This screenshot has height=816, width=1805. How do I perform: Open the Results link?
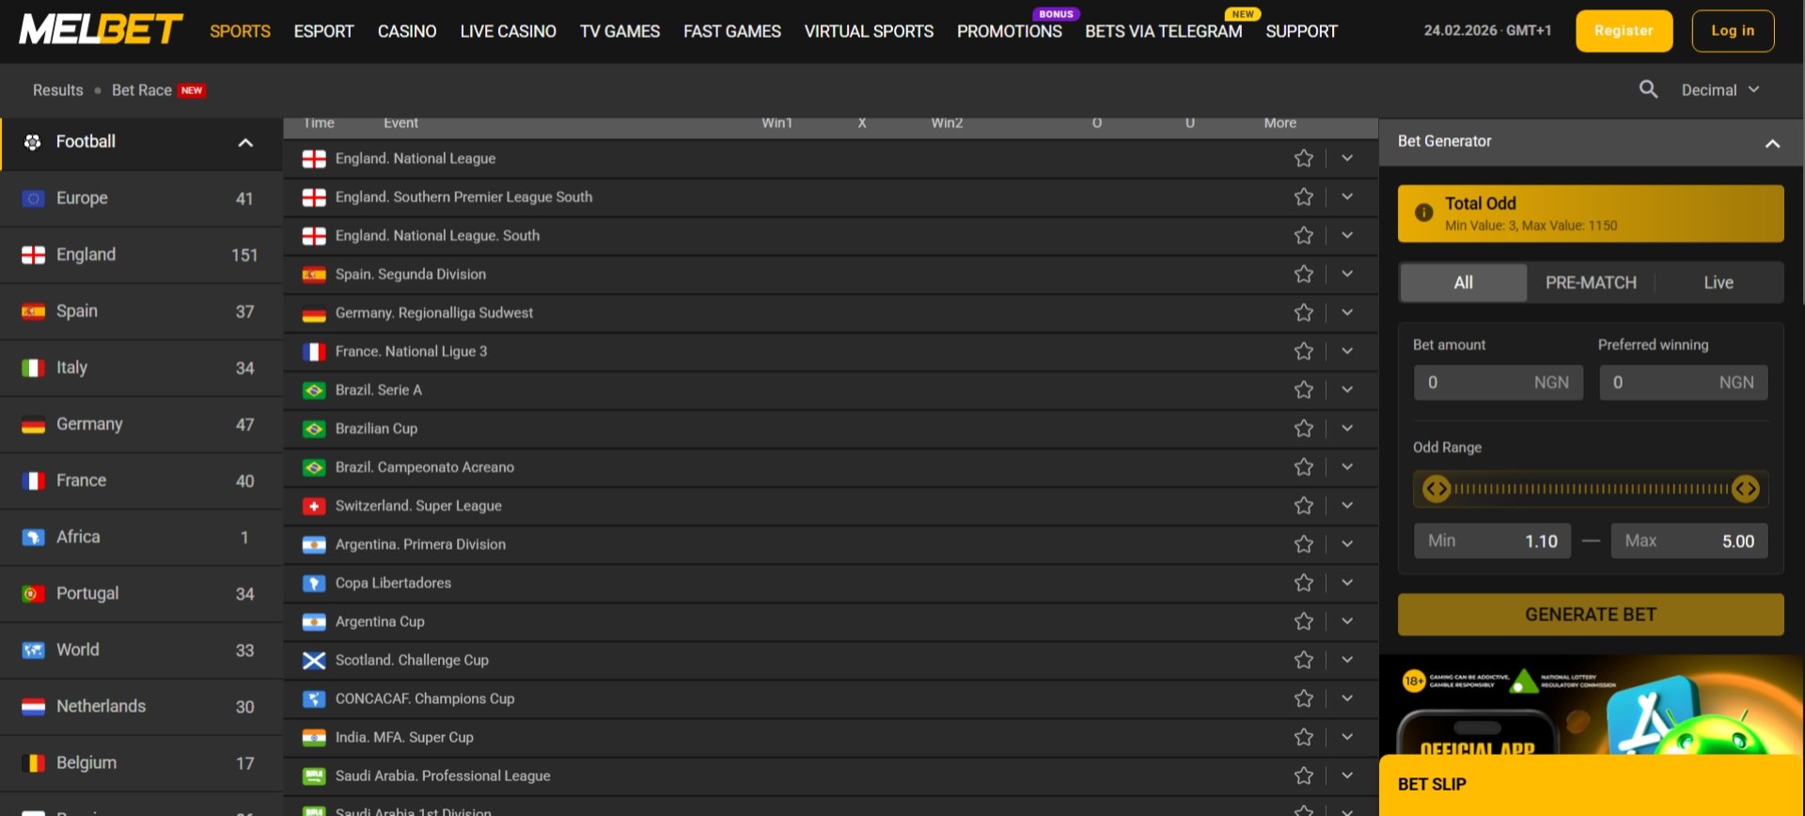point(57,90)
